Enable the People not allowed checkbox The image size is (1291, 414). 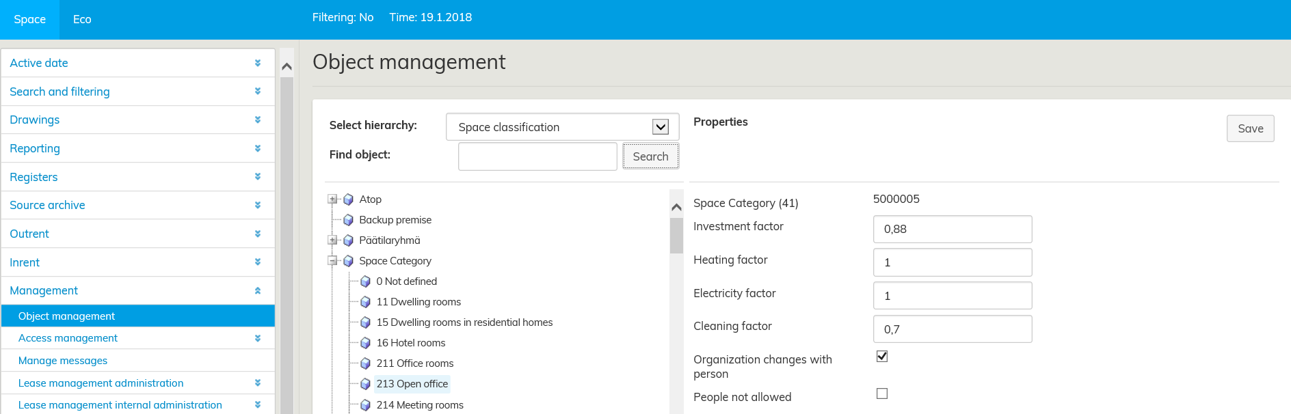pos(882,394)
